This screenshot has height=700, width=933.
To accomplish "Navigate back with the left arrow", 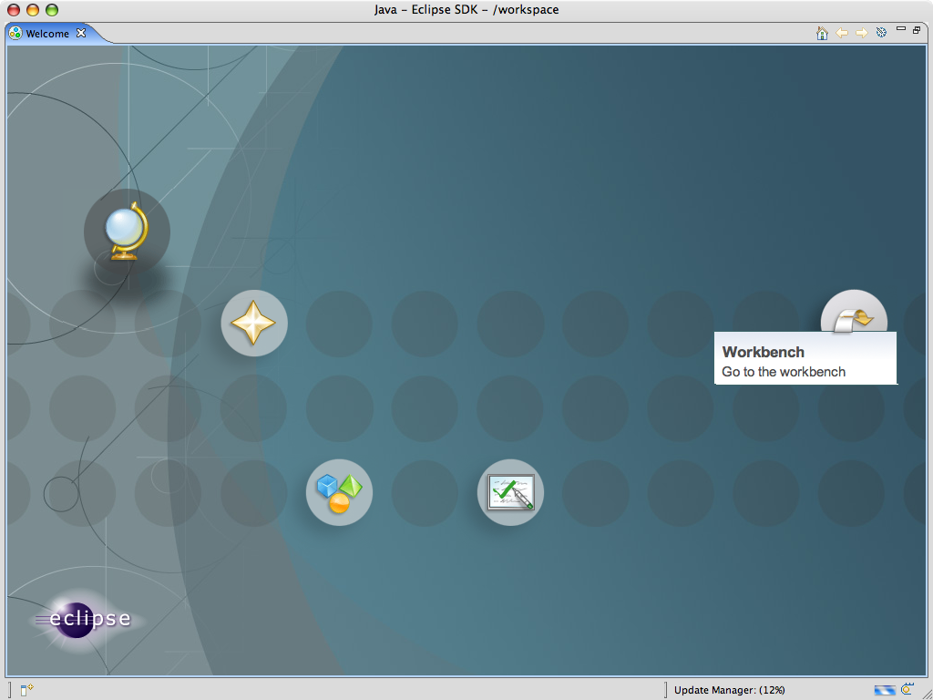I will [842, 34].
